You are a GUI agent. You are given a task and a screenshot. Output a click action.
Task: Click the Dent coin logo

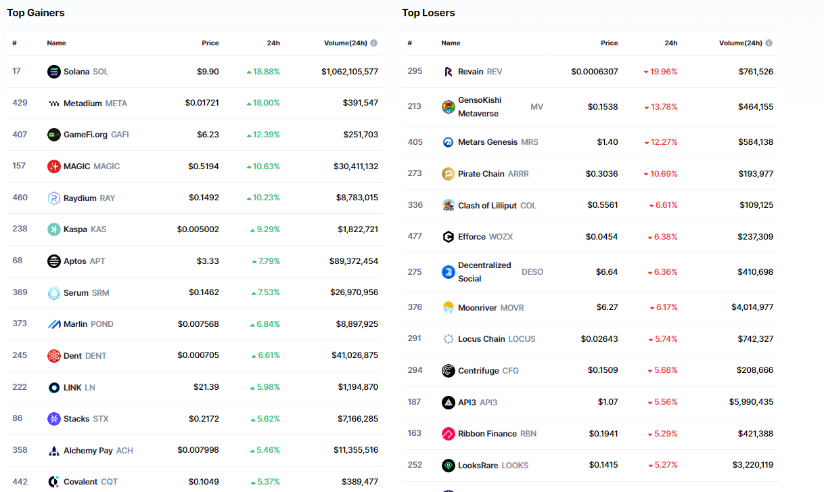click(54, 356)
